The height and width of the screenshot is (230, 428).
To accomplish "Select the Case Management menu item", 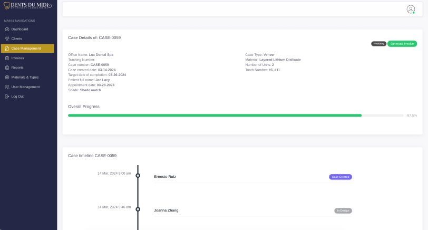I will (27, 49).
